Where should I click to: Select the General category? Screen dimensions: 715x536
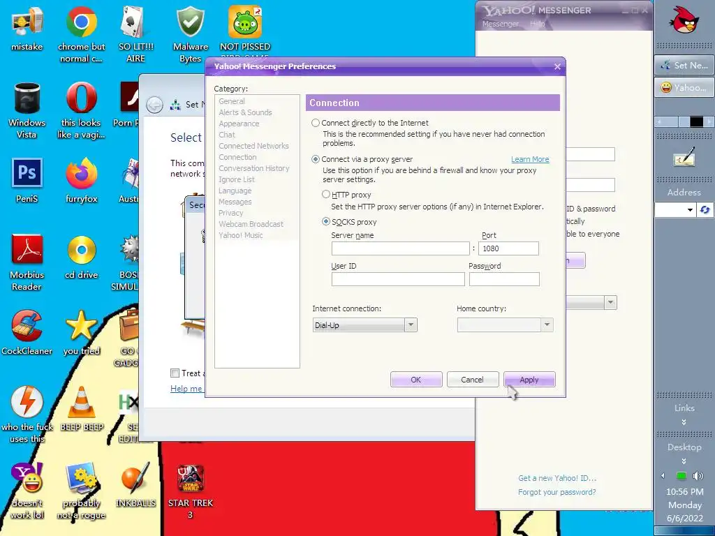232,101
